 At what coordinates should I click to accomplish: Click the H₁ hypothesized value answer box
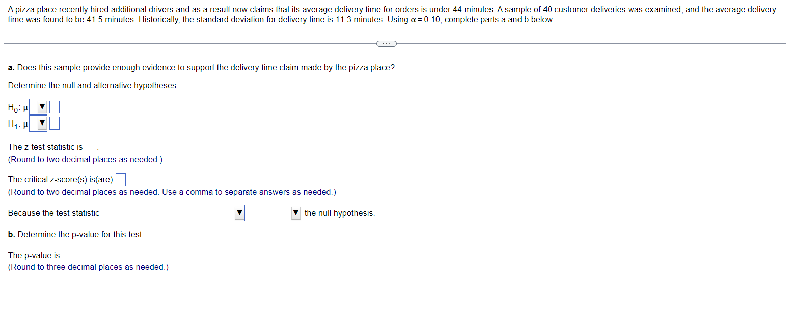(x=55, y=123)
